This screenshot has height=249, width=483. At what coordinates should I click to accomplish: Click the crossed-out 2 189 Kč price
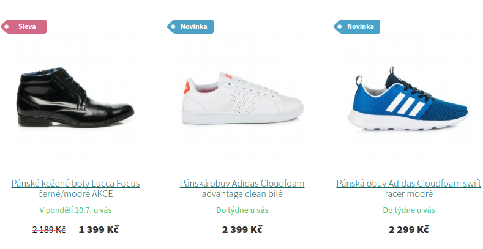point(49,229)
